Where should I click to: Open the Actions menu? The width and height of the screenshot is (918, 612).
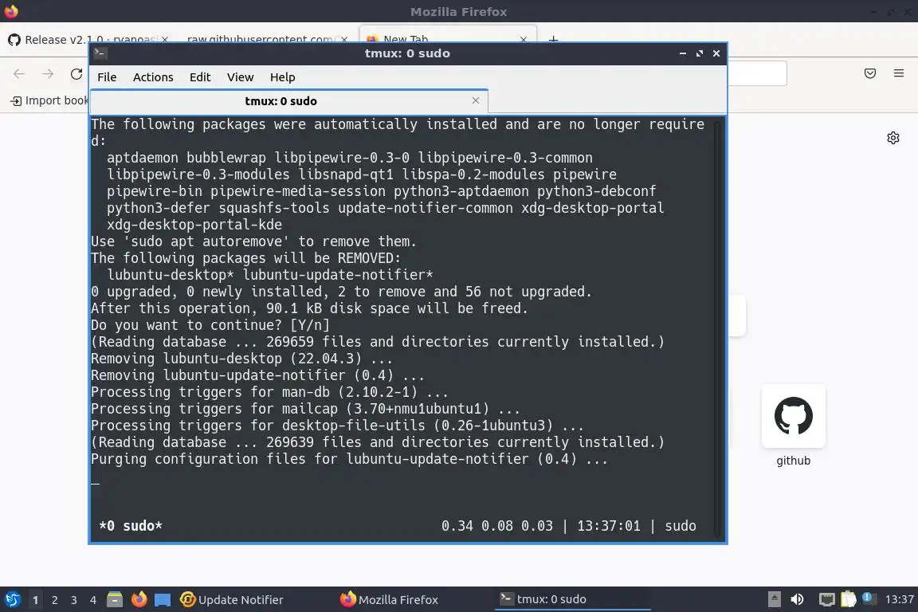(x=153, y=77)
